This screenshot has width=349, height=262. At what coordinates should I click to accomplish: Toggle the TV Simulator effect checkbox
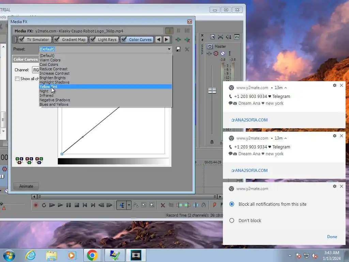21,40
